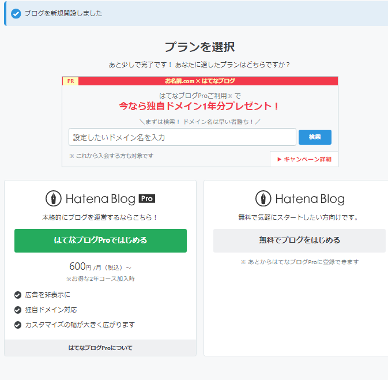Click 無料で気軽にスタートしたい方向けです text
The image size is (388, 380).
click(x=298, y=217)
